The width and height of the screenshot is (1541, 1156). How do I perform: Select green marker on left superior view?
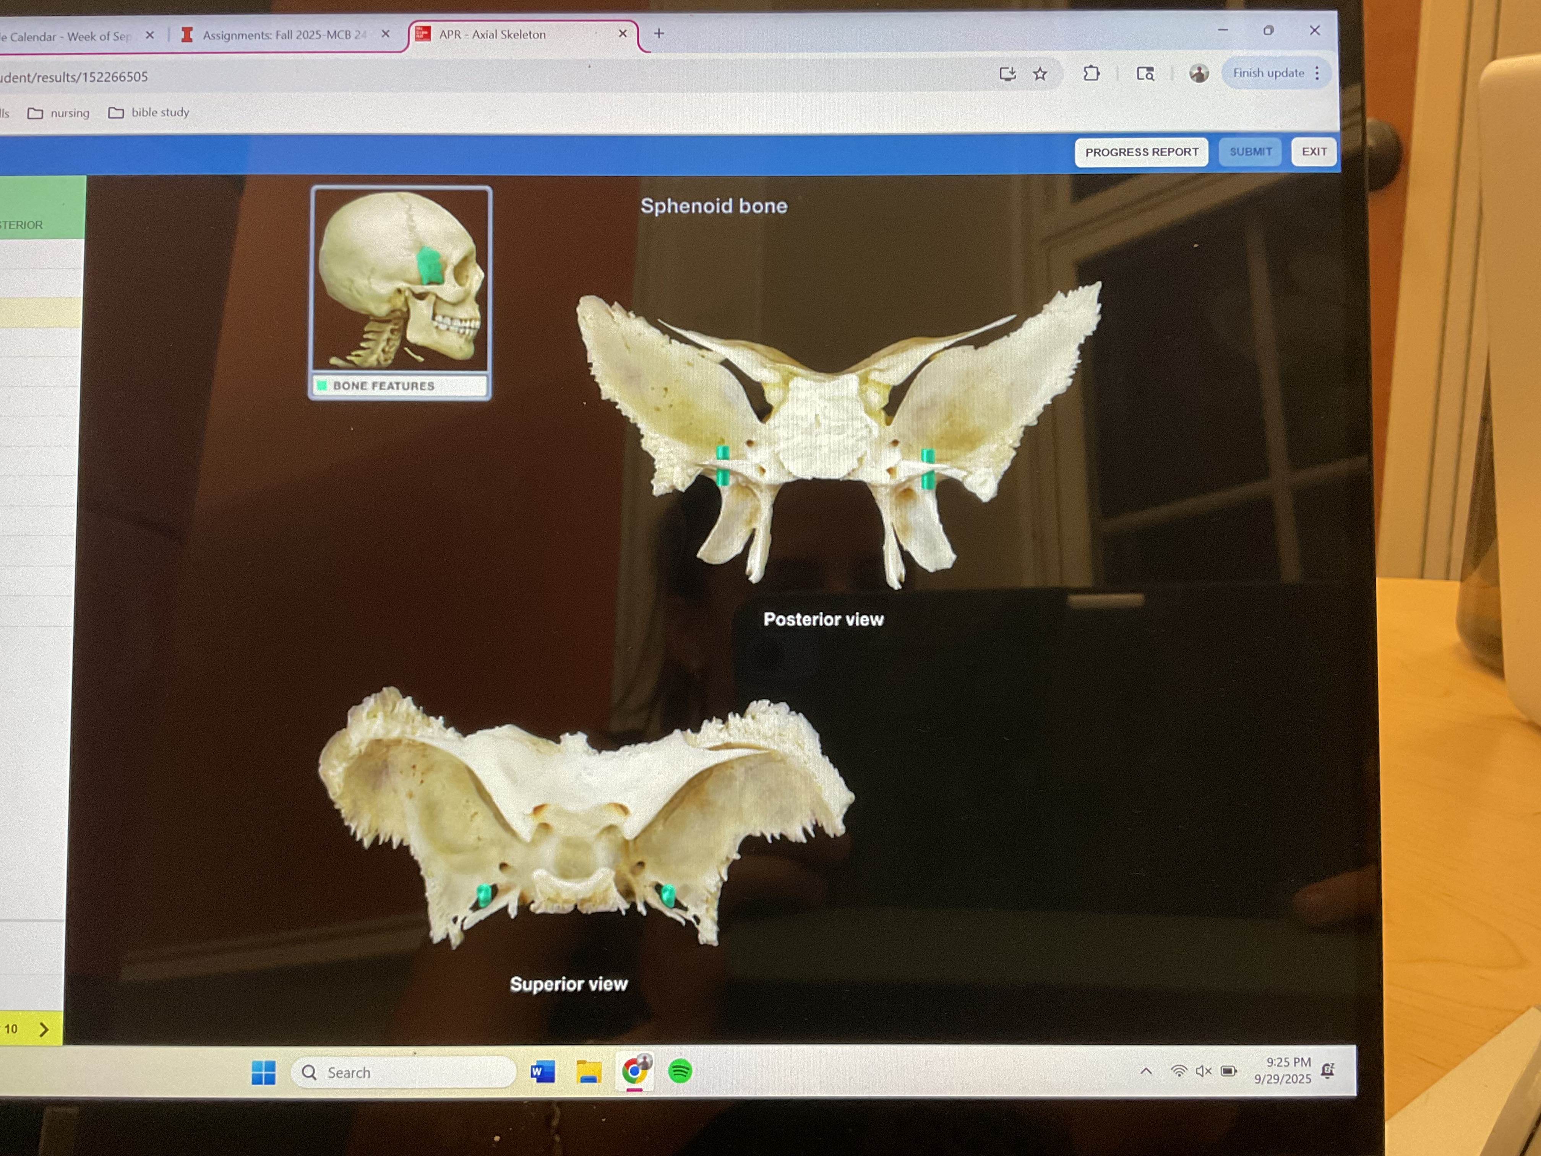(483, 895)
